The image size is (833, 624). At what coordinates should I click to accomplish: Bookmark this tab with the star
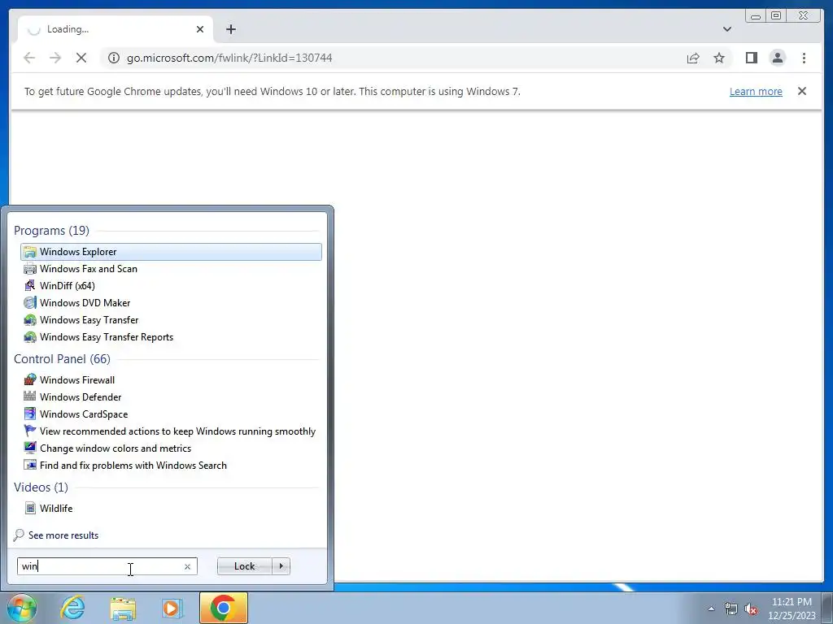(x=719, y=58)
